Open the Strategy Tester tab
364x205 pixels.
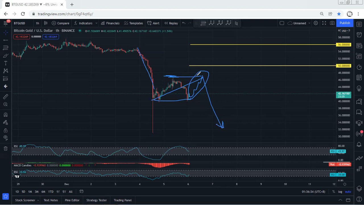coord(96,200)
